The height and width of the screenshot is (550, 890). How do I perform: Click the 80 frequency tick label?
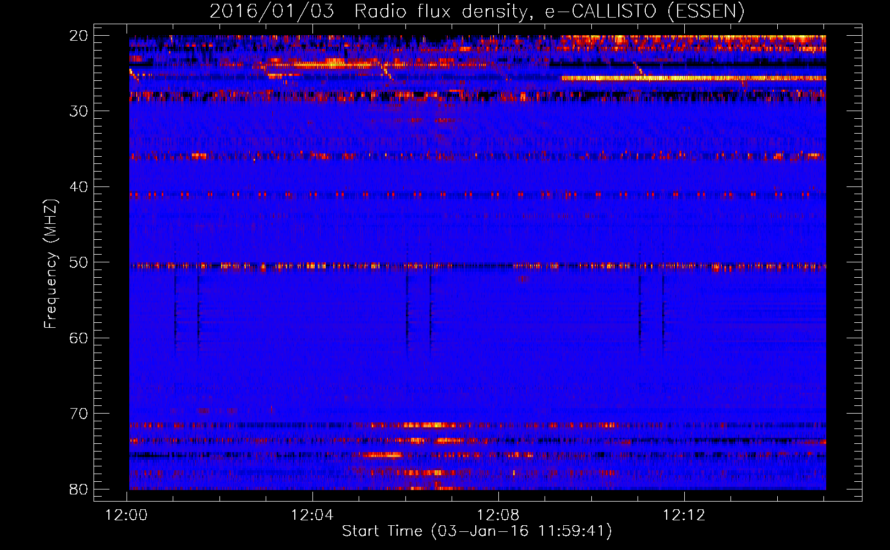pos(79,489)
